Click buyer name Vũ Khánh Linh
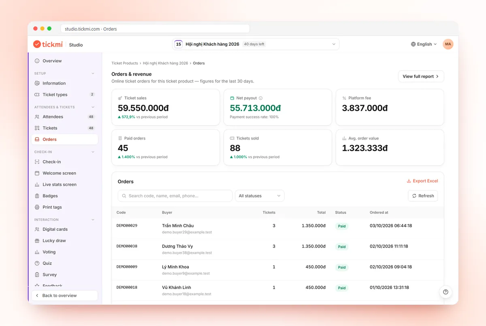 pyautogui.click(x=177, y=288)
